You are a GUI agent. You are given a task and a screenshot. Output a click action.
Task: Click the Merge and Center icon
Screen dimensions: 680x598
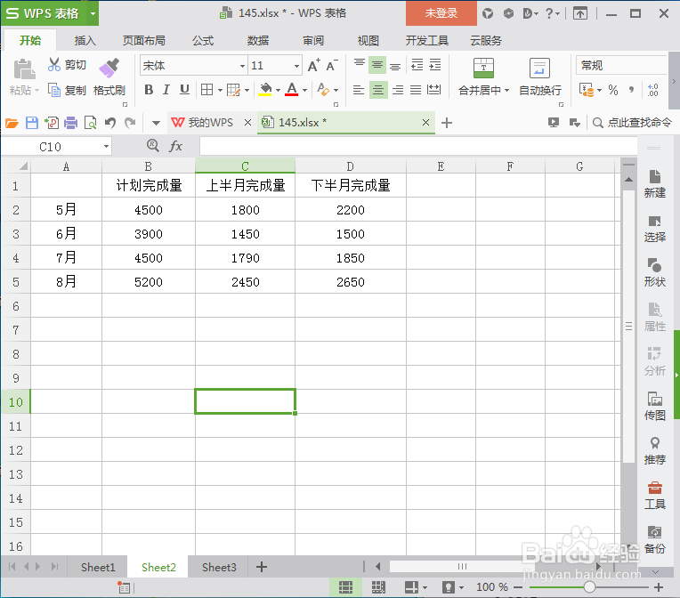[x=483, y=68]
